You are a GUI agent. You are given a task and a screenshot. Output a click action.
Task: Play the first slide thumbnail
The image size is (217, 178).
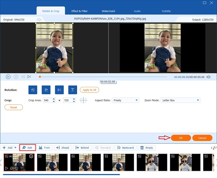tap(7, 168)
